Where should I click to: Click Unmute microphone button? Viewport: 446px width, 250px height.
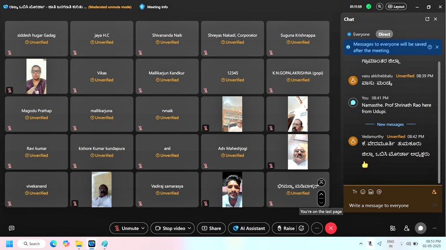click(127, 228)
